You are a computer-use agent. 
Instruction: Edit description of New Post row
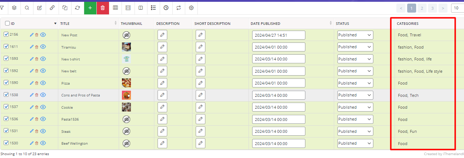tap(163, 35)
